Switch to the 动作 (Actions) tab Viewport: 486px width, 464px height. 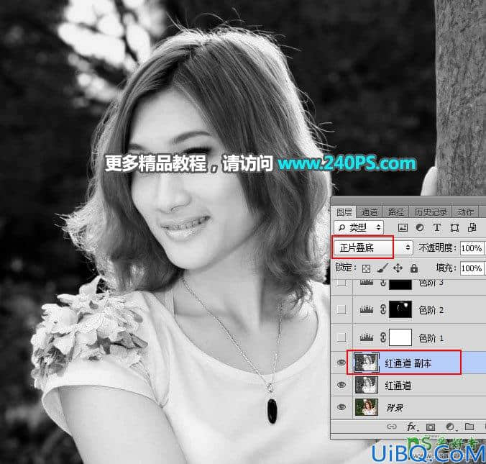point(466,212)
